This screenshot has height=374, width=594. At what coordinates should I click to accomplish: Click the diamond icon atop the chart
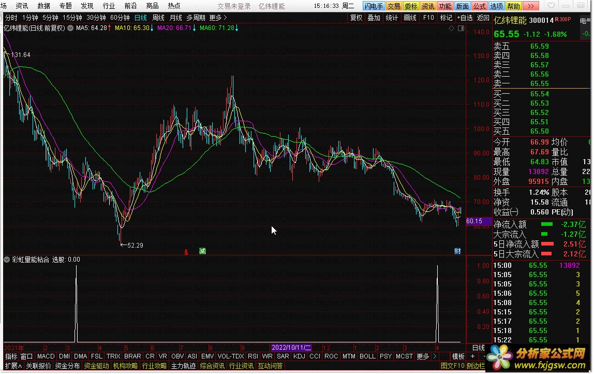point(451,28)
